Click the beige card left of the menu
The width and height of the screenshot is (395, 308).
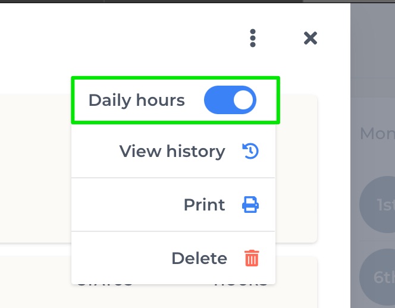(x=35, y=169)
